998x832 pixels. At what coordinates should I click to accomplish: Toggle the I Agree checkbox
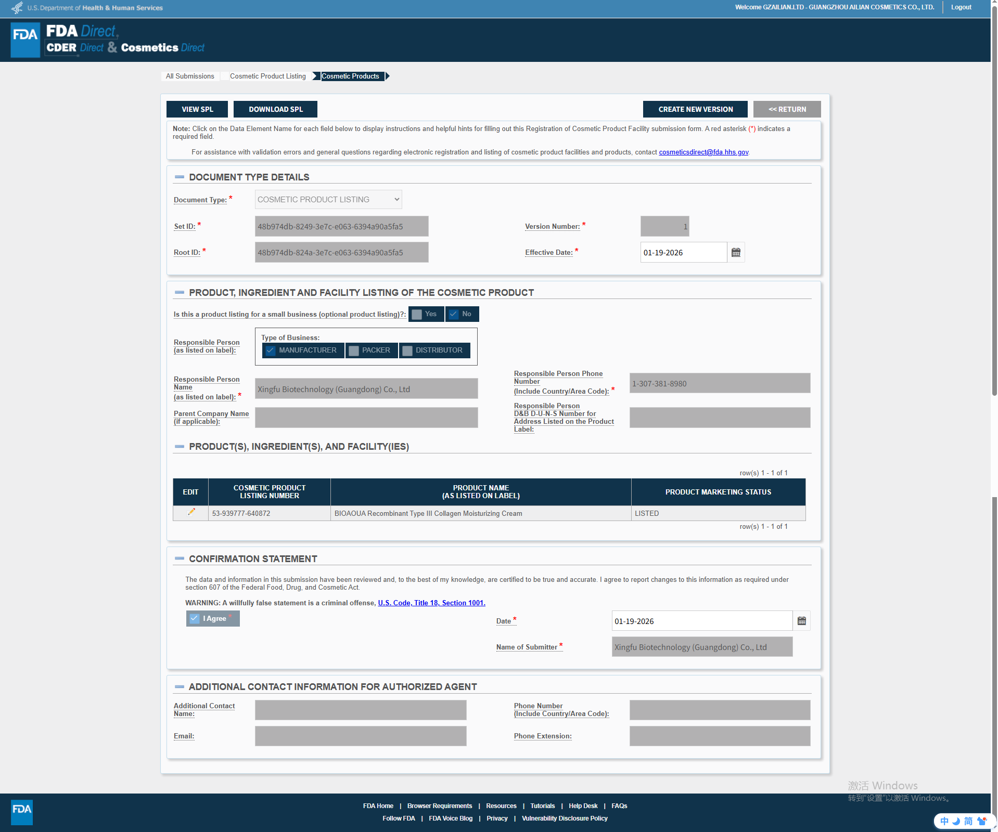coord(195,619)
